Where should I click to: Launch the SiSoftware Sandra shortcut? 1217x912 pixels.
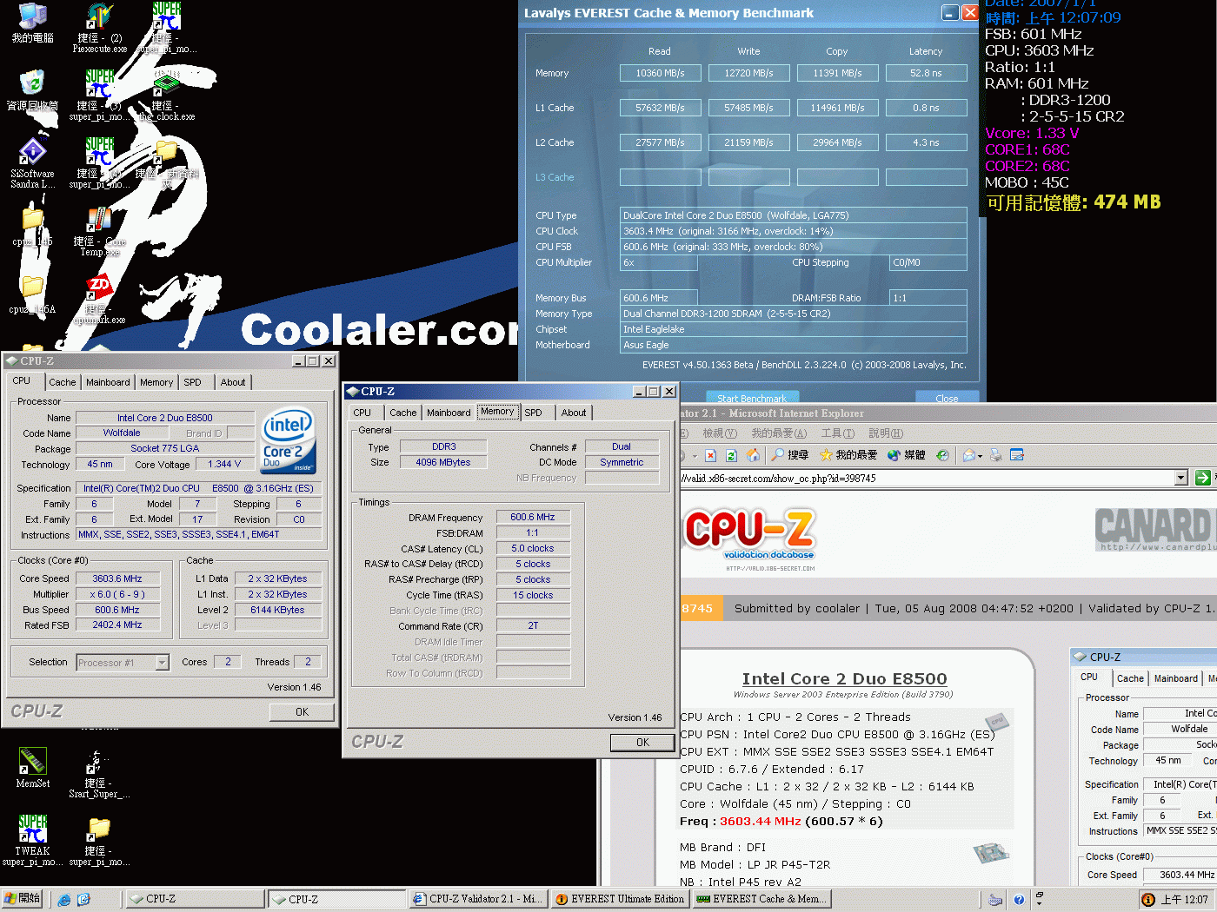32,162
